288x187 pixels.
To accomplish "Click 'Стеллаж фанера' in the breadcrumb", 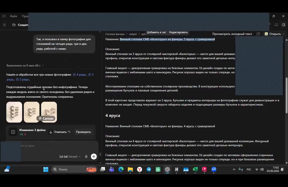I will click(115, 34).
